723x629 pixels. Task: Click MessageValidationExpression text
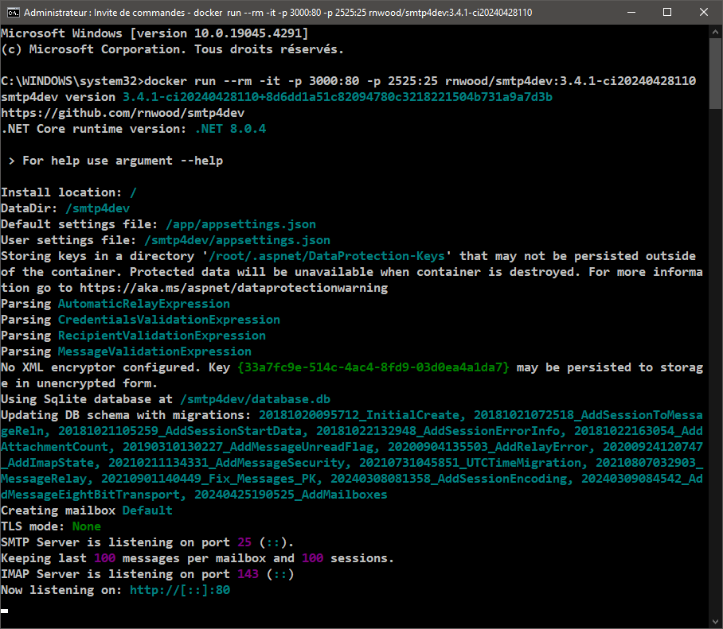pyautogui.click(x=155, y=351)
